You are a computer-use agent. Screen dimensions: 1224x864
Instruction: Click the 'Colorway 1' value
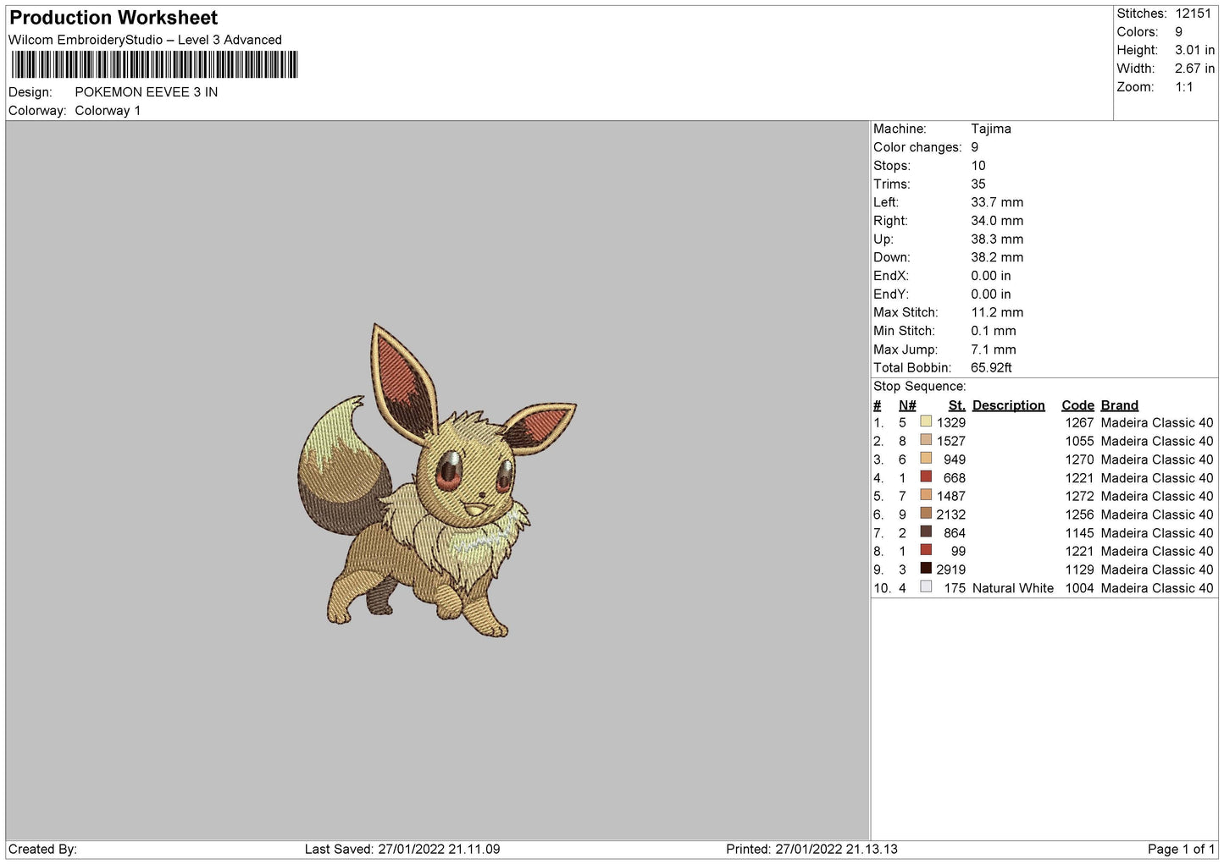108,111
